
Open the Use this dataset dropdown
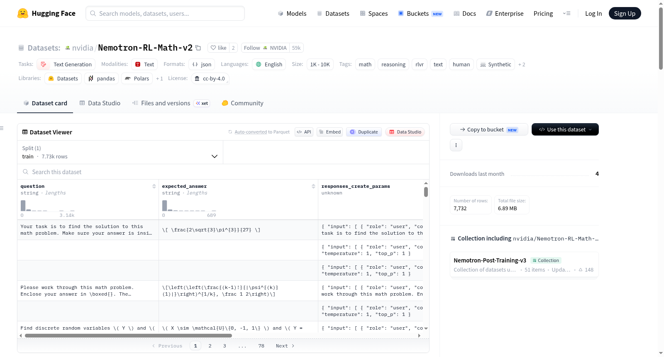[565, 129]
